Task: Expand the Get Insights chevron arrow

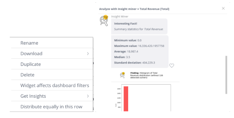Action: [88, 96]
